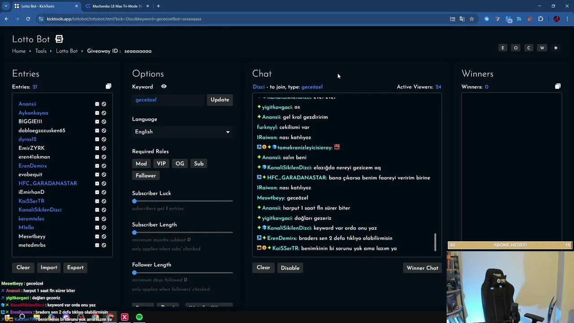Viewport: 574px width, 323px height.
Task: Reload the page with the refresh icon
Action: [x=28, y=19]
